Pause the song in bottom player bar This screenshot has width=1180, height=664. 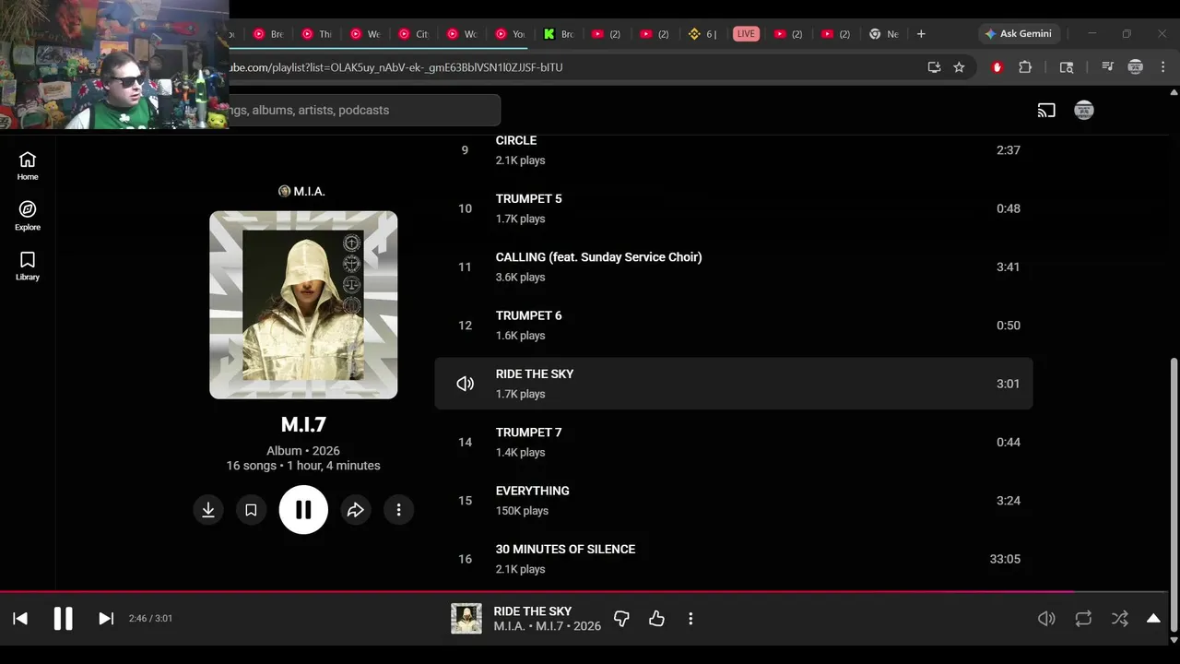pos(63,619)
